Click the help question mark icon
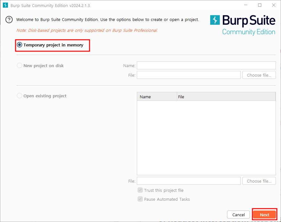 point(9,20)
